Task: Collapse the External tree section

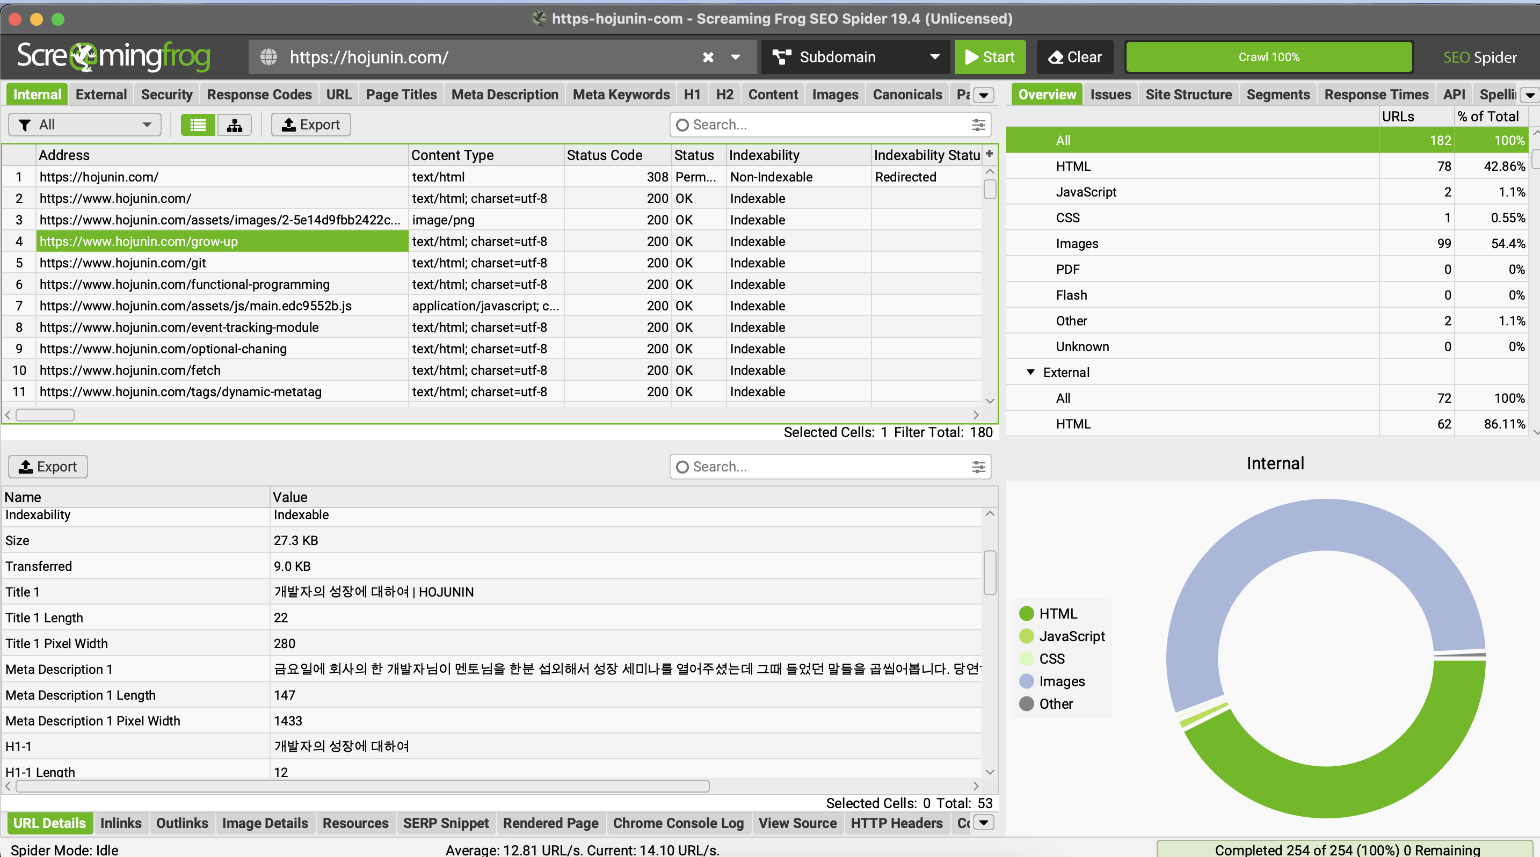Action: tap(1030, 372)
